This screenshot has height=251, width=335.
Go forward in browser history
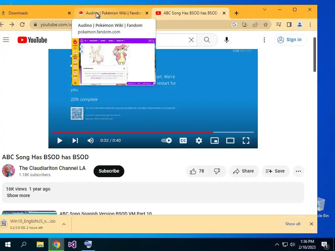pos(12,25)
